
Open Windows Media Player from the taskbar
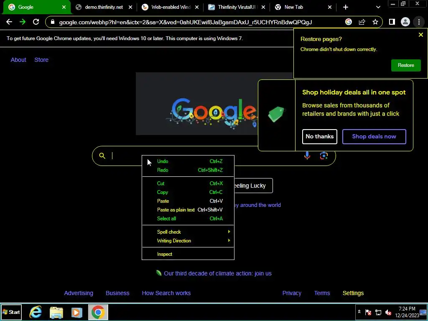coord(77,312)
